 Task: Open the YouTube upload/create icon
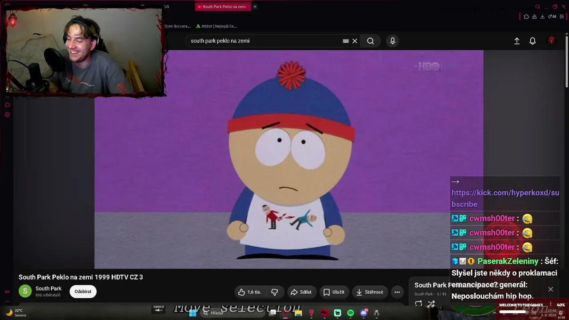coord(517,41)
